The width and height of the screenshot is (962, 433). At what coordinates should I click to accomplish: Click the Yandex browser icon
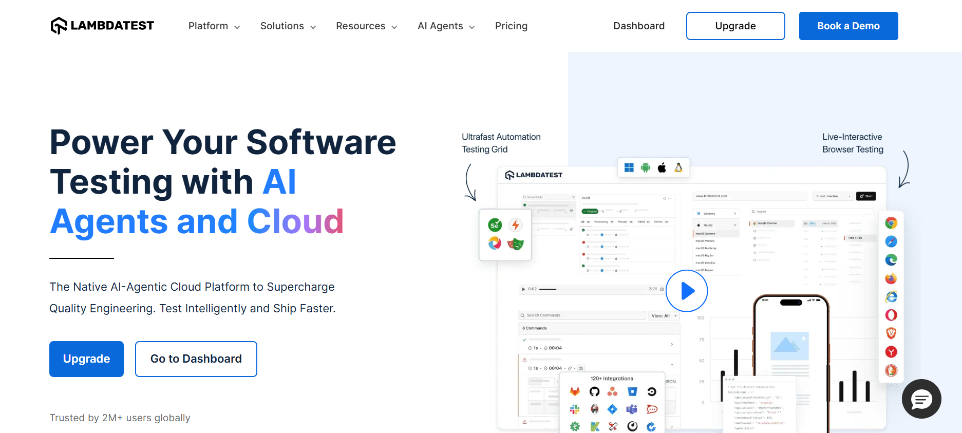[891, 352]
